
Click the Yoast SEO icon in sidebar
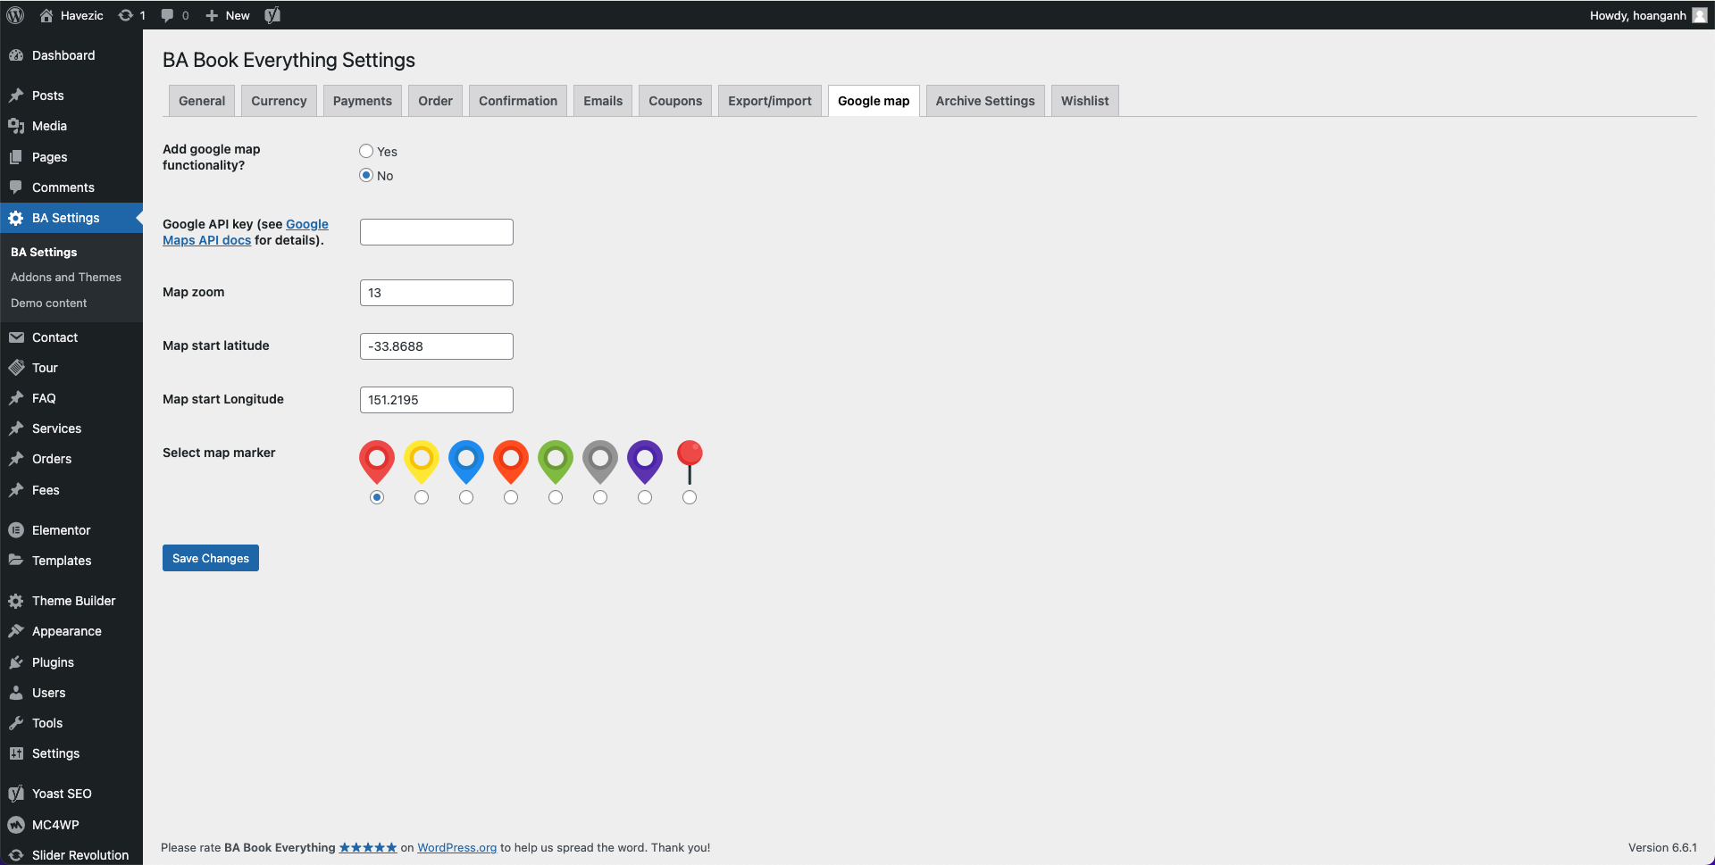[x=16, y=794]
